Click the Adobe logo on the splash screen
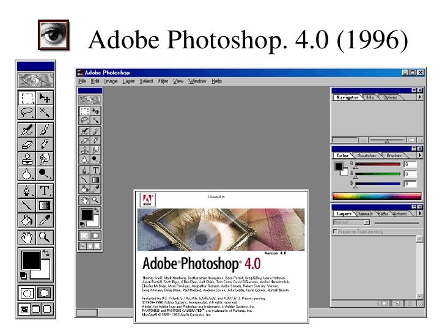Viewport: 445px width, 334px height. click(x=147, y=200)
